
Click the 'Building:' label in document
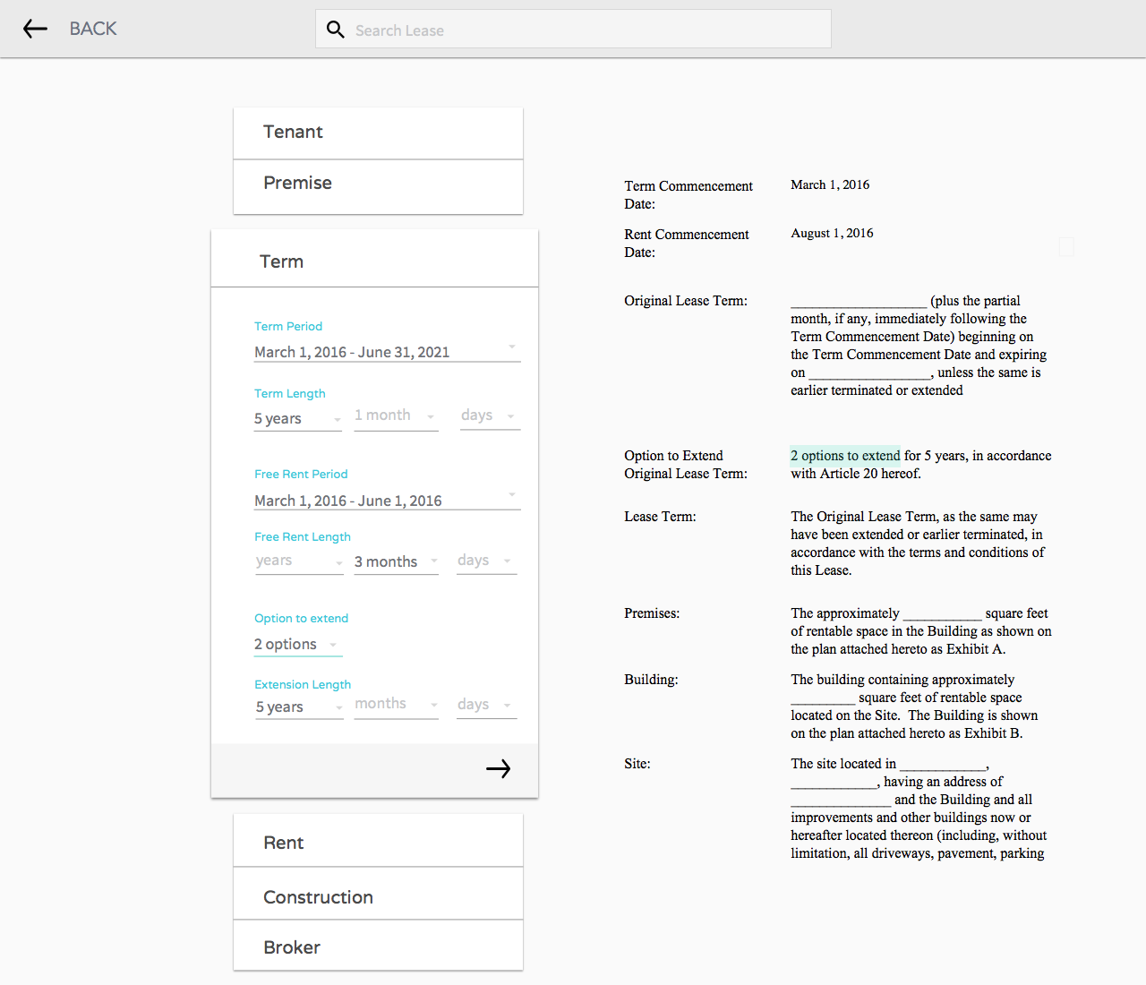click(651, 680)
